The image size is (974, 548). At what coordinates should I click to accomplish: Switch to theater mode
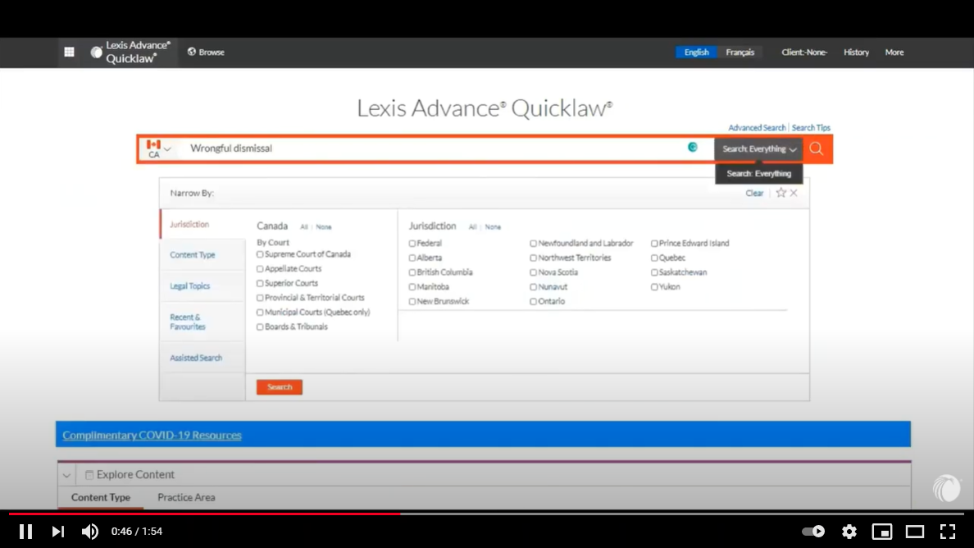tap(915, 532)
